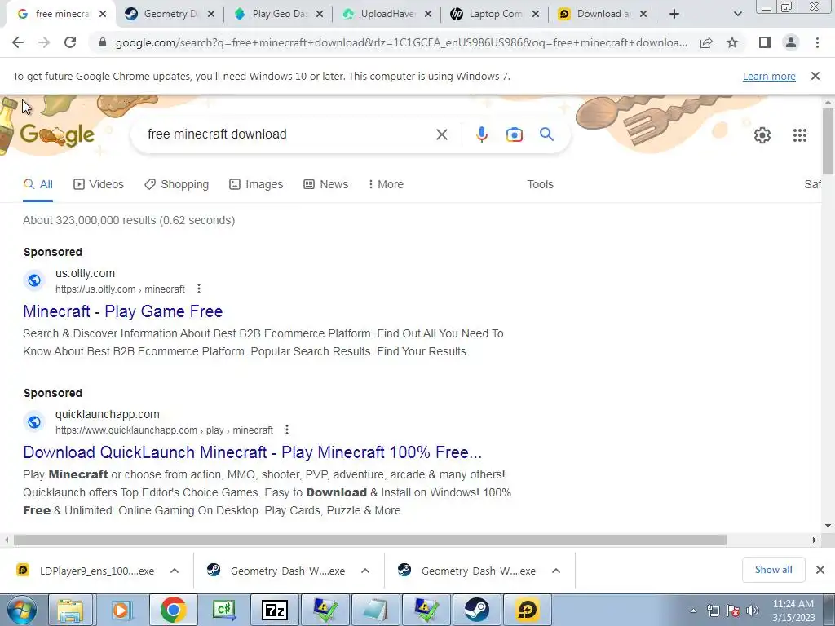Switch to Images results tab
This screenshot has width=835, height=626.
point(256,184)
